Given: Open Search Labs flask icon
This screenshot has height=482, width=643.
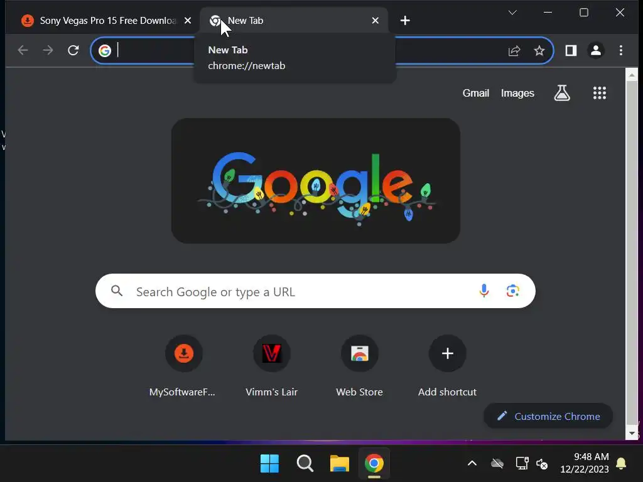Looking at the screenshot, I should tap(562, 93).
